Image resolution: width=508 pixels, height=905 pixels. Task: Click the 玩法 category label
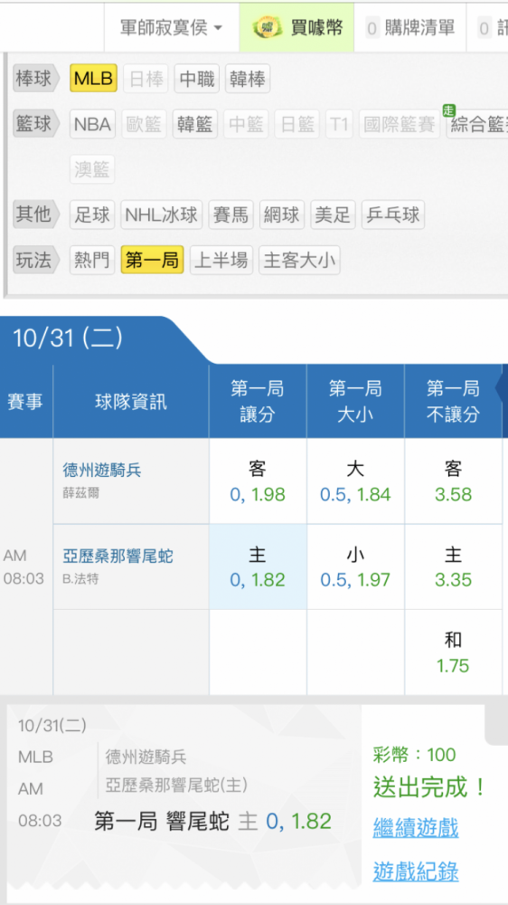click(36, 261)
